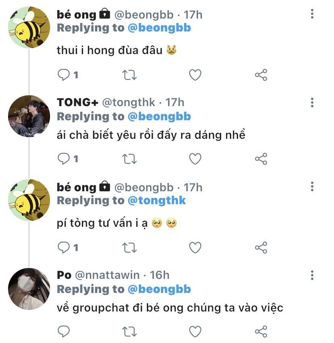Like the 'pí tỏng tư vấn' tweet
Viewport: 334px width, 343px height.
195,247
